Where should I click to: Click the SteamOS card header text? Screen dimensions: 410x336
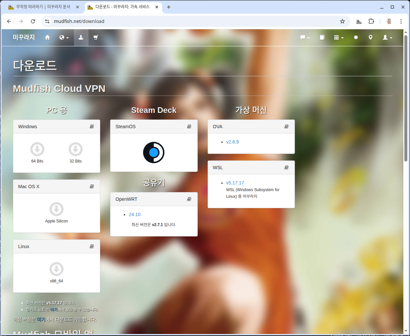point(125,127)
